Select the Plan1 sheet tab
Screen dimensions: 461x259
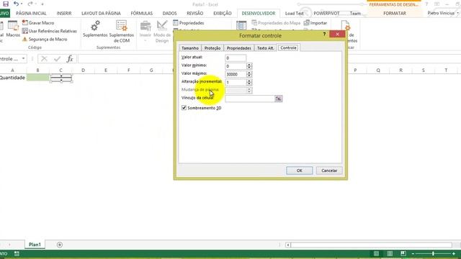coord(35,245)
